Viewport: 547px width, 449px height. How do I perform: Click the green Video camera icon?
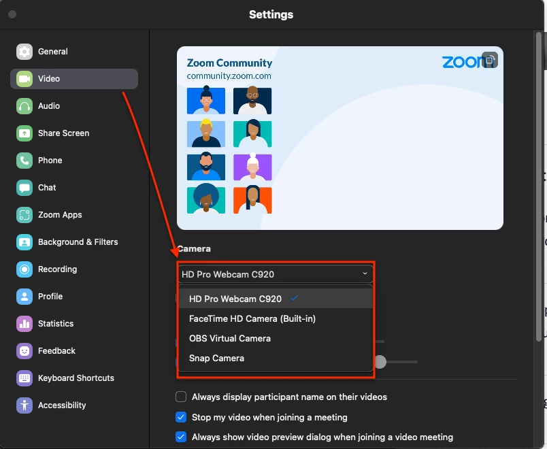click(24, 79)
